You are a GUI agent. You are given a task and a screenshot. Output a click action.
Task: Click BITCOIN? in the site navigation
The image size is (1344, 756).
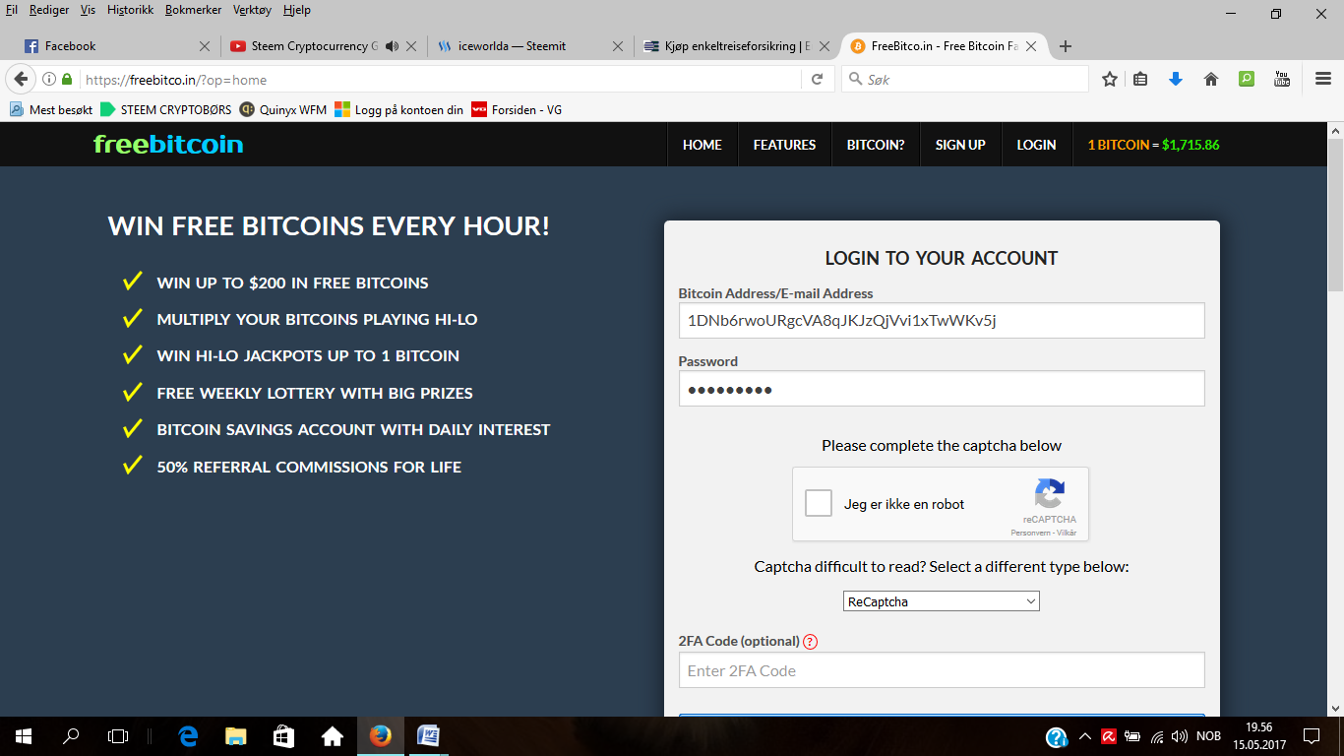coord(876,145)
